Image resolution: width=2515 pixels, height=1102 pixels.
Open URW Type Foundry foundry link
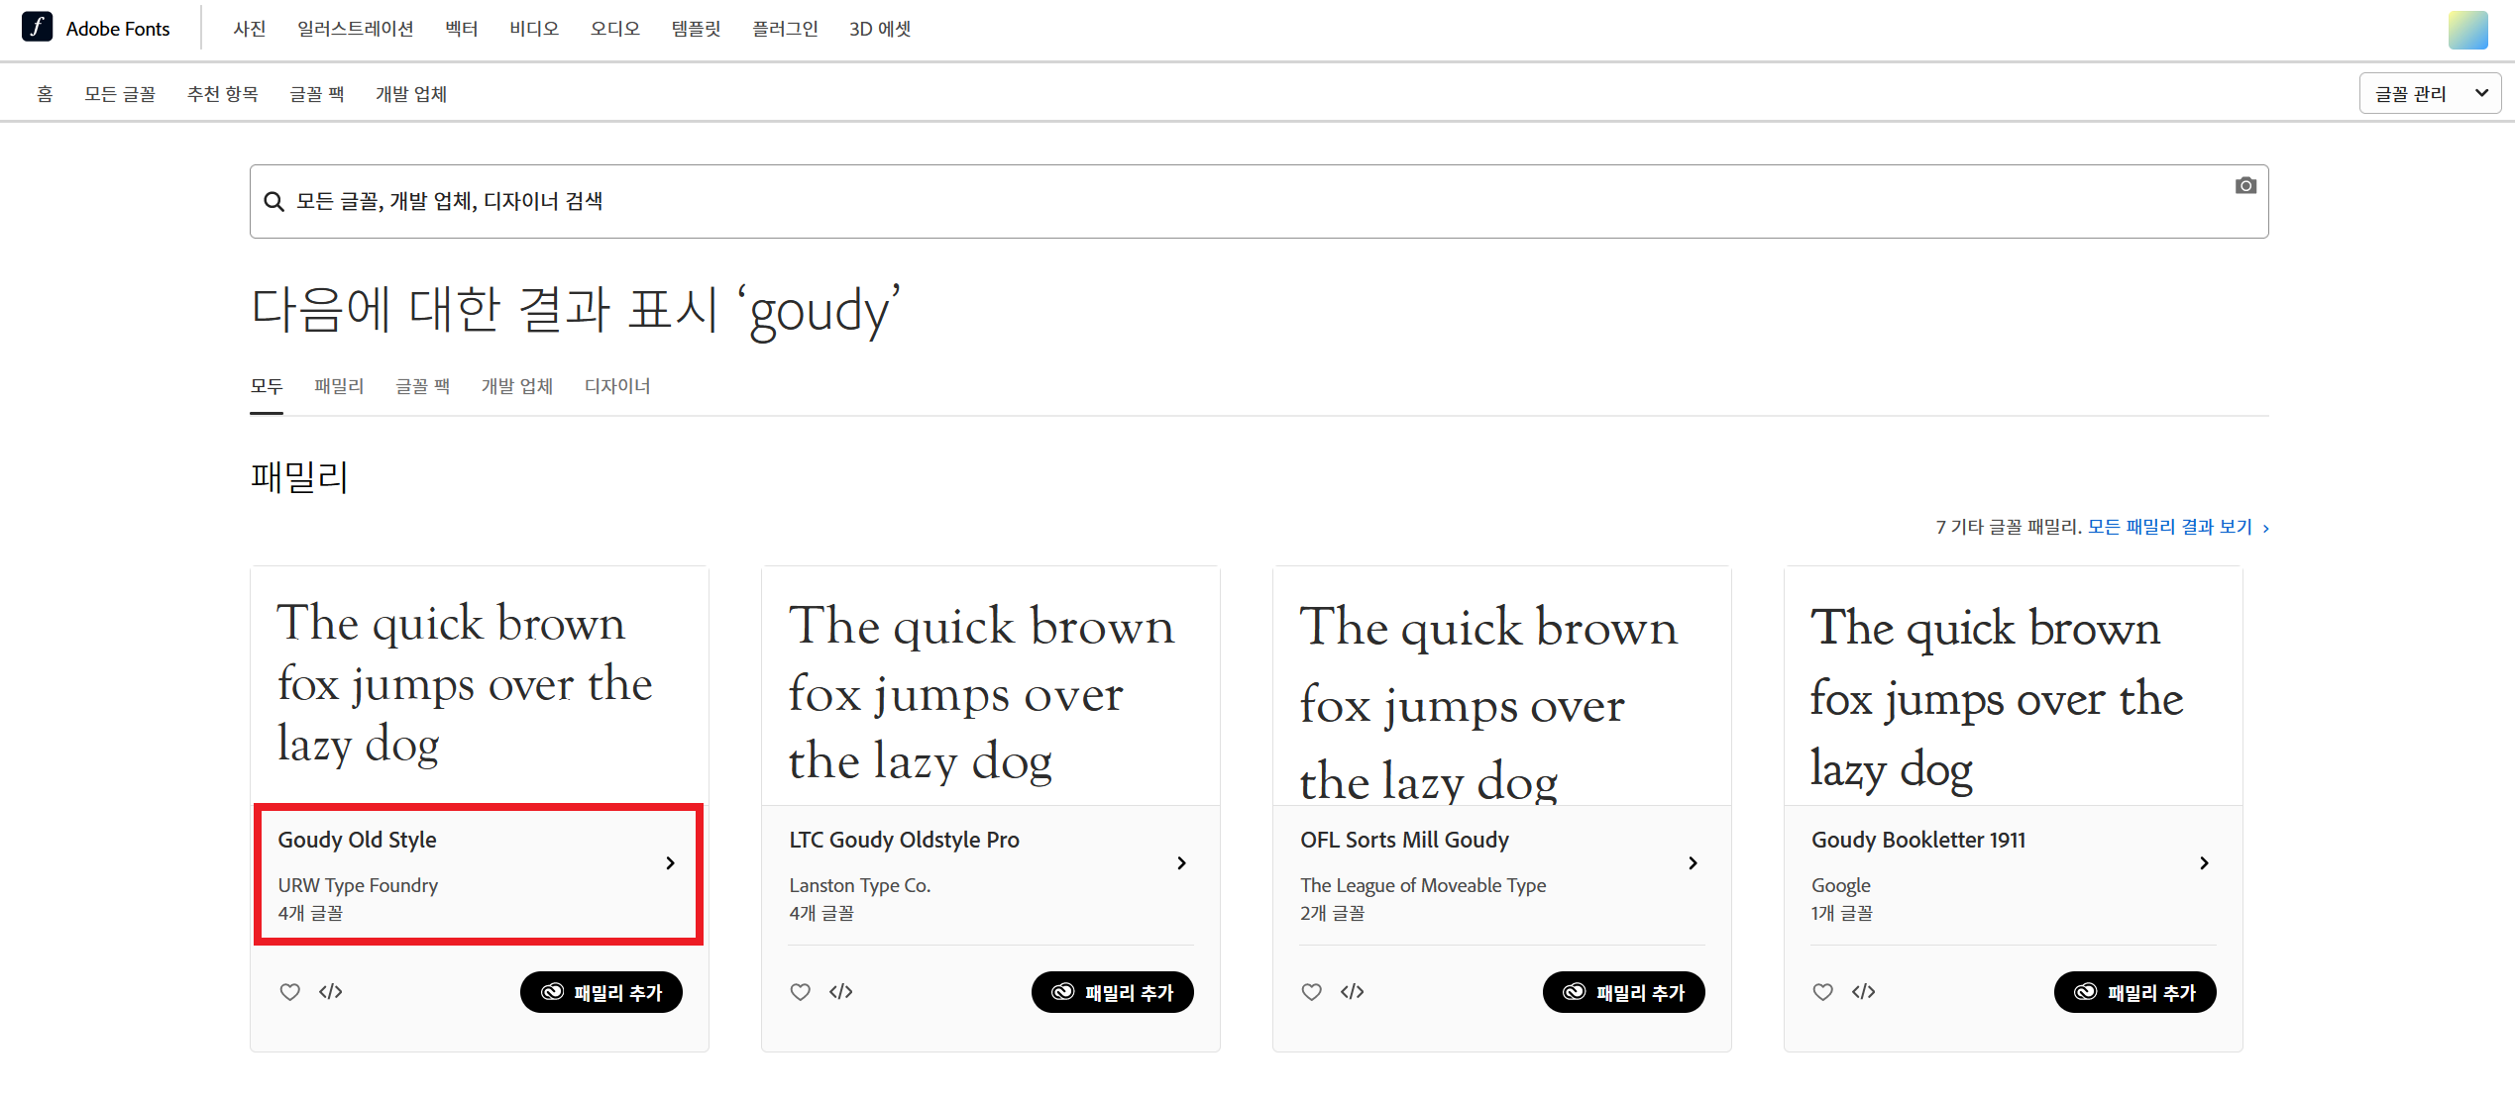click(x=358, y=885)
